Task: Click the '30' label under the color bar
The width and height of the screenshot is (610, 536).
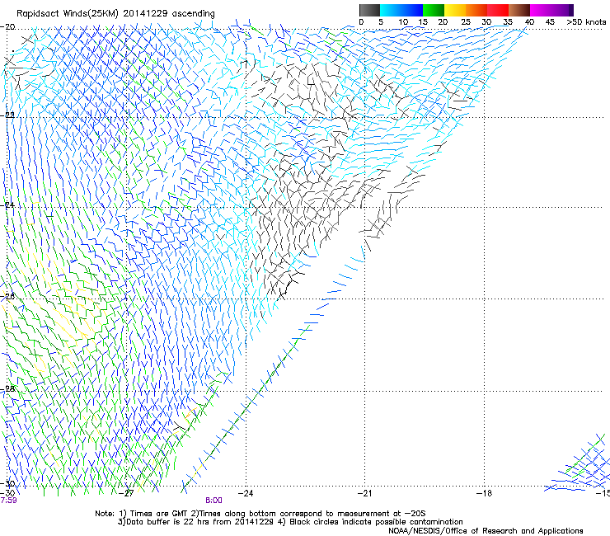Action: [486, 21]
